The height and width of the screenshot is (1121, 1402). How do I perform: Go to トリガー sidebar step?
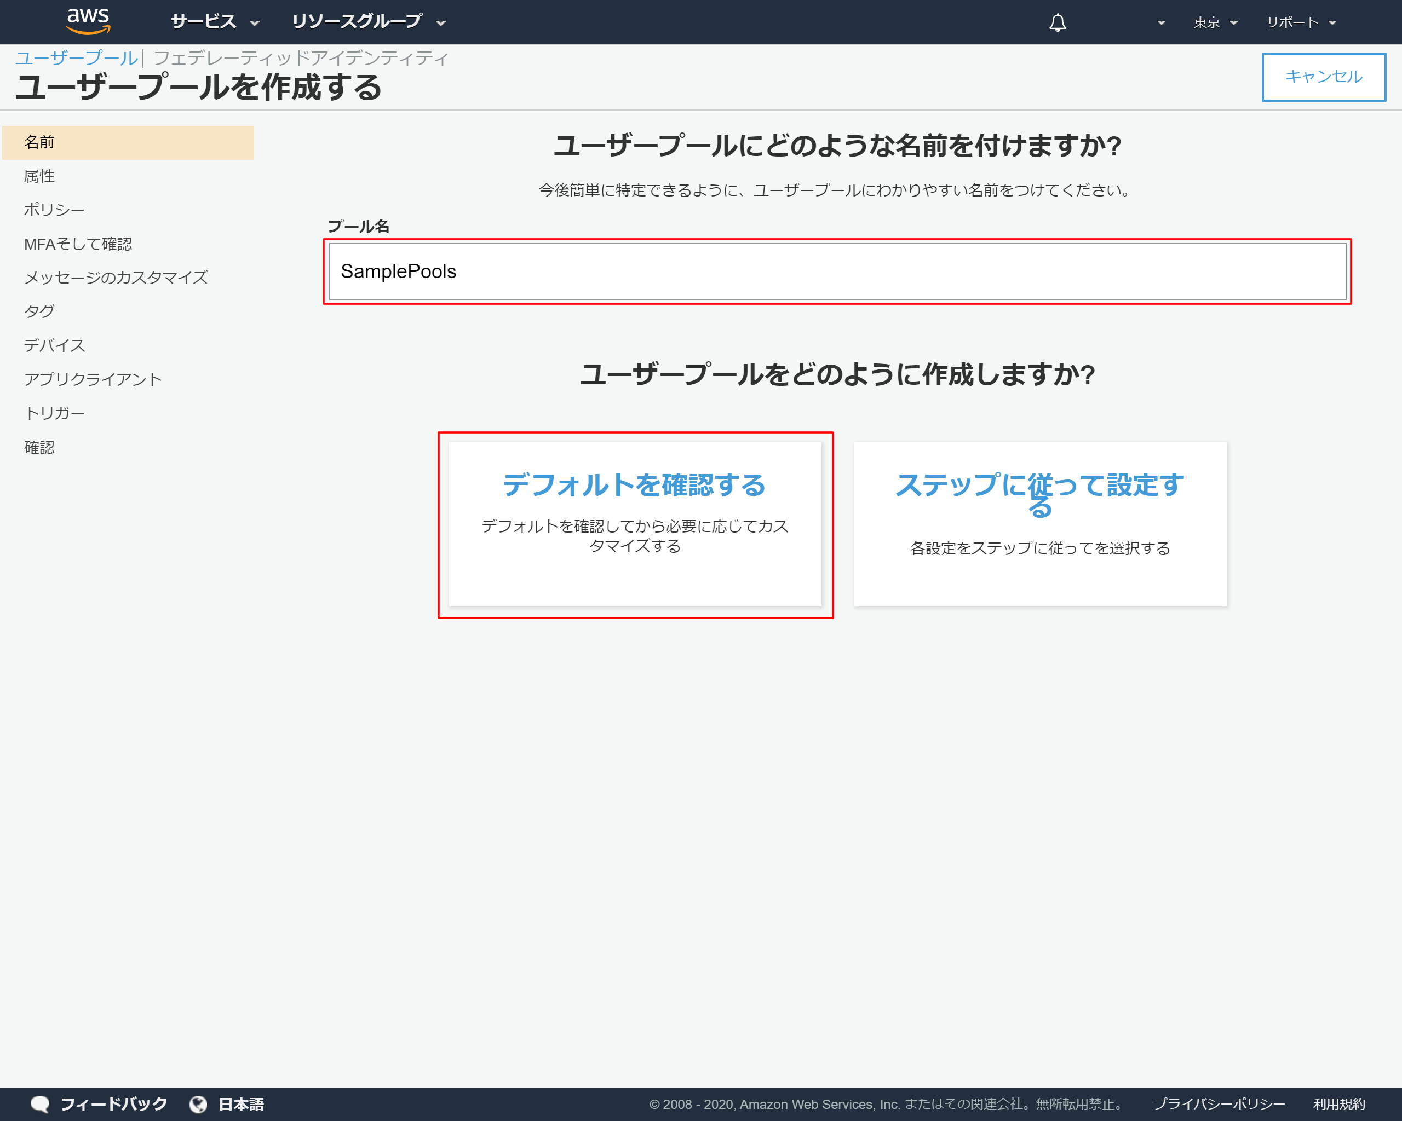tap(55, 413)
